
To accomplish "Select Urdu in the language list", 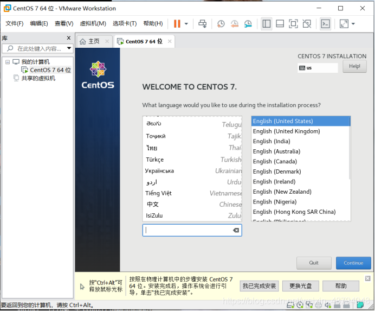I will [x=192, y=182].
